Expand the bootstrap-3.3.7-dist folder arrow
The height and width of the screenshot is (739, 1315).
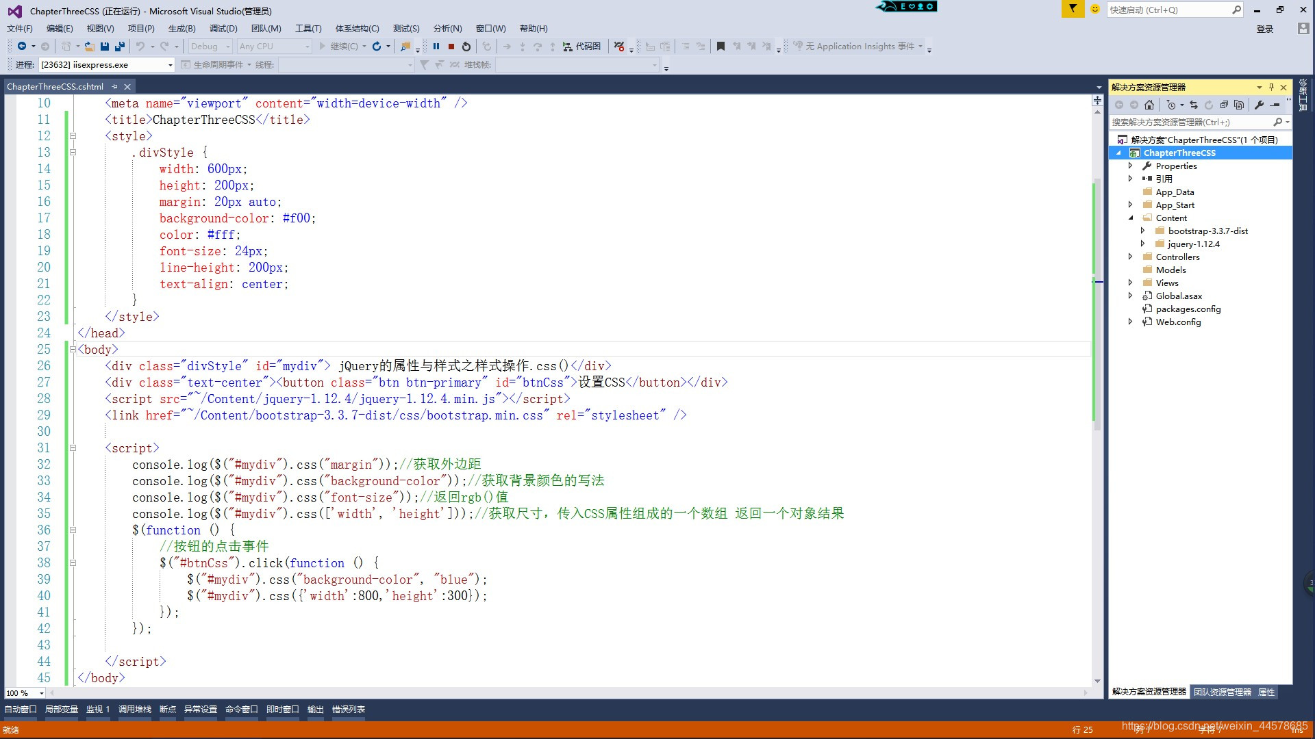tap(1143, 231)
